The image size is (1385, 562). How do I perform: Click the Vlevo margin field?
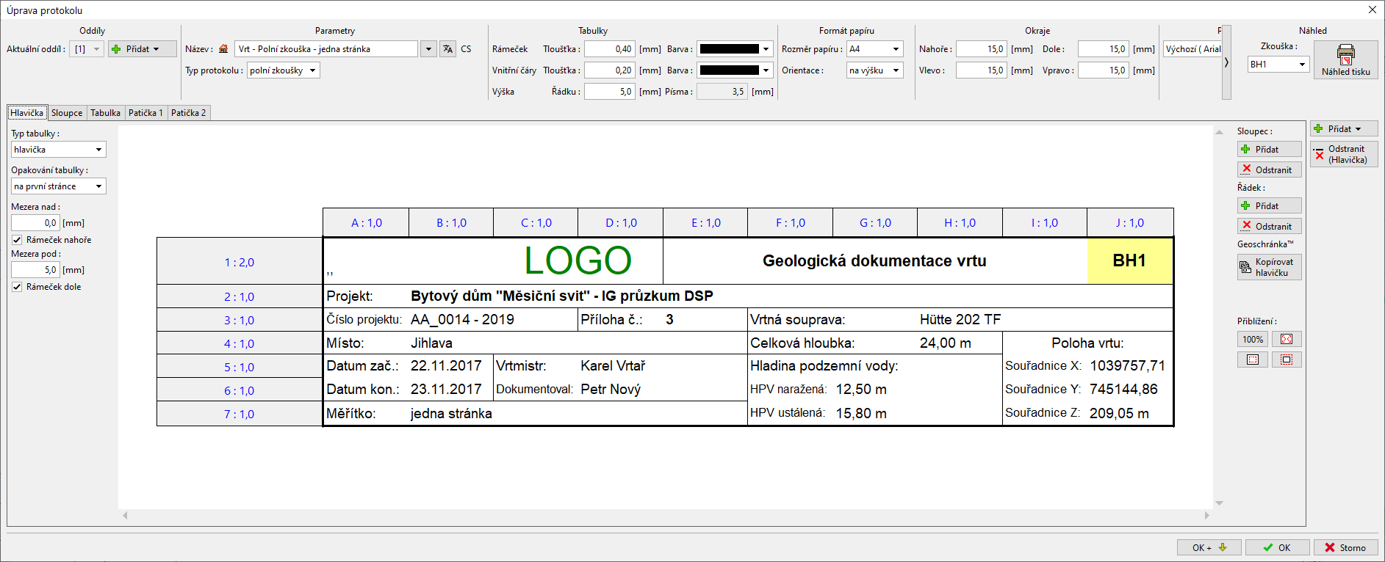[981, 70]
